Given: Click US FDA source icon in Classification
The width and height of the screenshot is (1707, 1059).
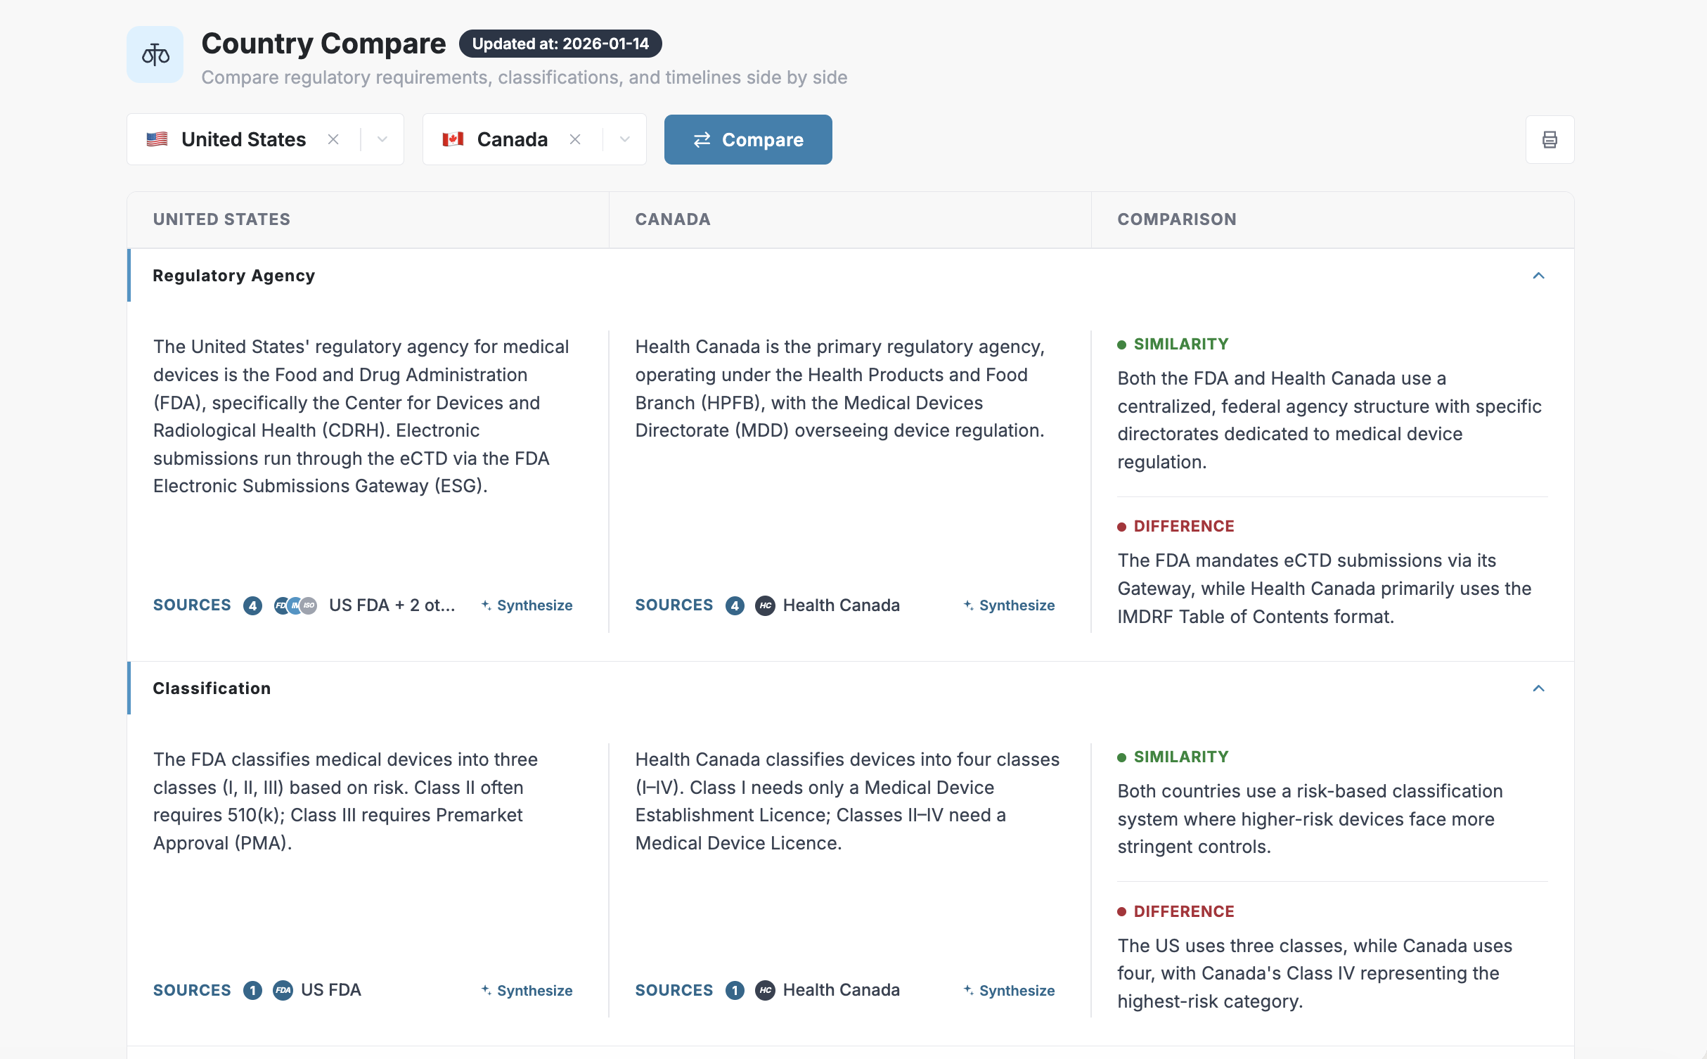Looking at the screenshot, I should (x=283, y=990).
